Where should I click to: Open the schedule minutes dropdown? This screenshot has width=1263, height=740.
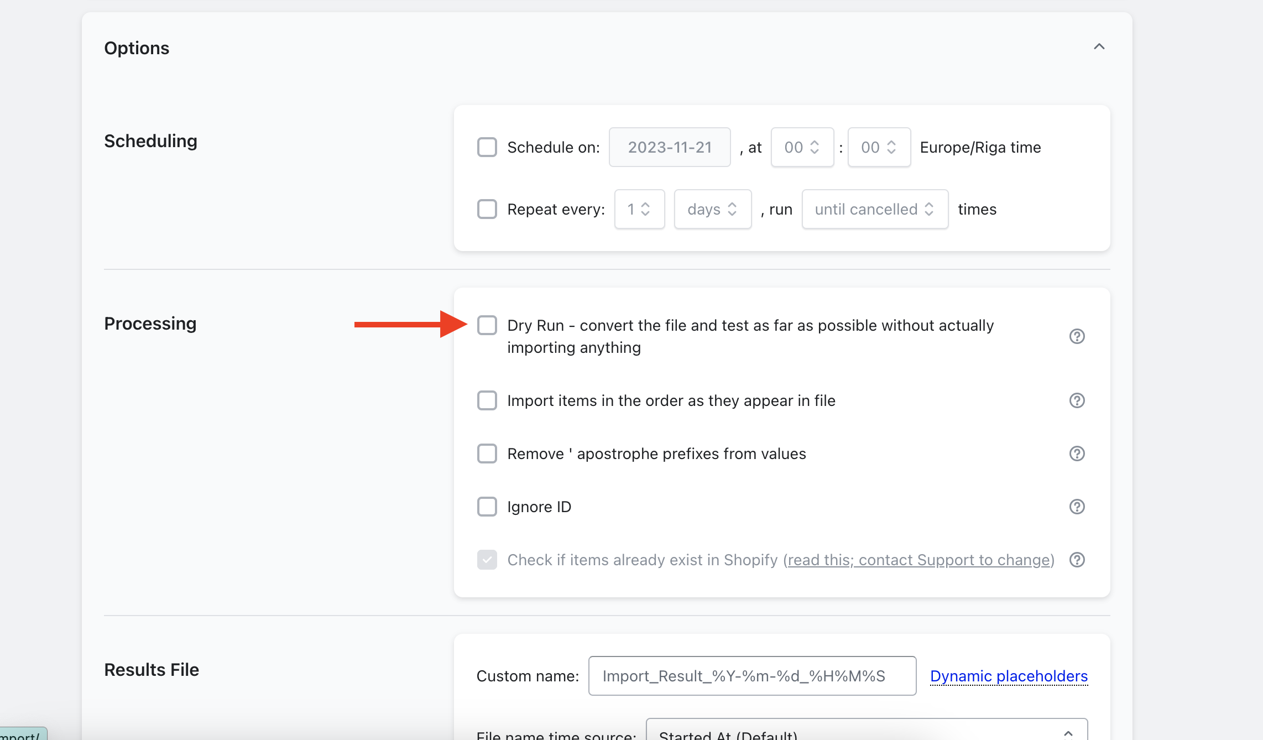tap(879, 147)
